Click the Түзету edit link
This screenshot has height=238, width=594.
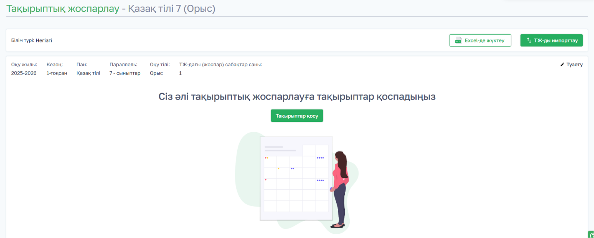point(571,65)
